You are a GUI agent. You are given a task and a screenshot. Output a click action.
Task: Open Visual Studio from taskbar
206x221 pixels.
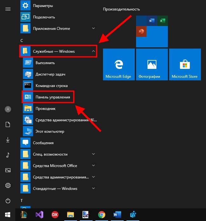39,215
